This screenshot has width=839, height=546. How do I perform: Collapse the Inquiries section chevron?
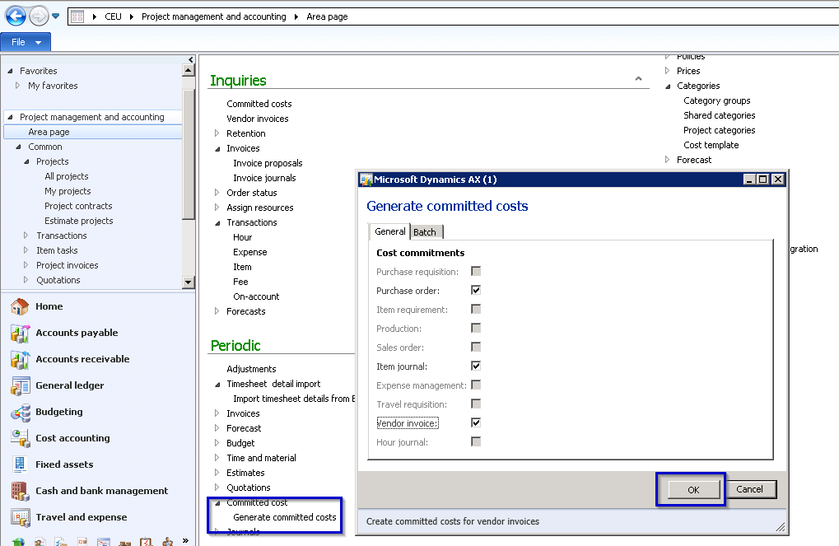[638, 79]
